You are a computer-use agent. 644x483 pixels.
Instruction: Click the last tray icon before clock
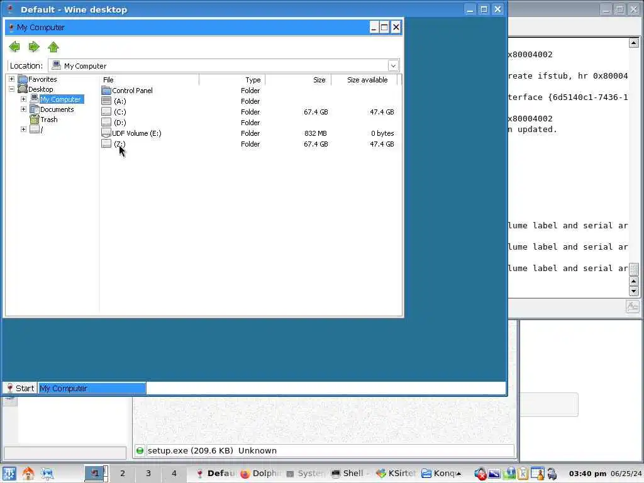(x=552, y=474)
